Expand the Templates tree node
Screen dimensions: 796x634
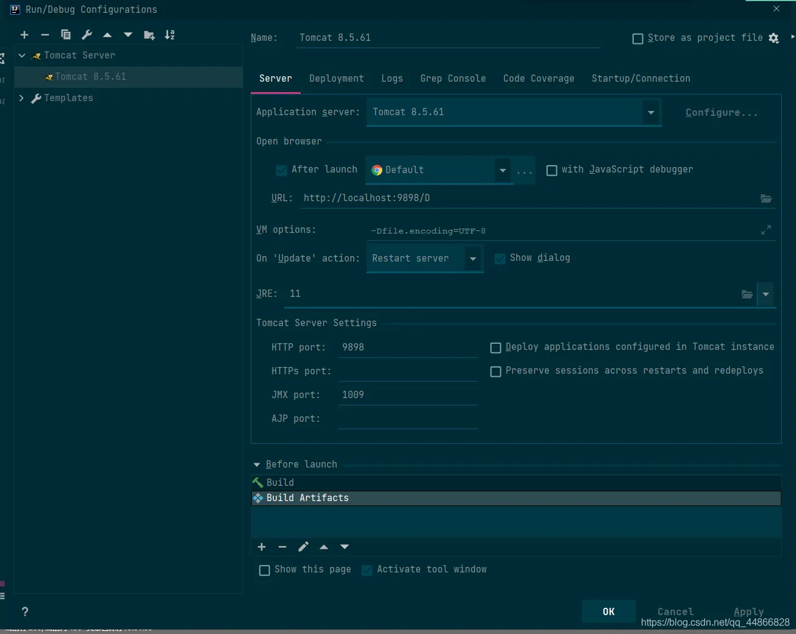[x=22, y=98]
